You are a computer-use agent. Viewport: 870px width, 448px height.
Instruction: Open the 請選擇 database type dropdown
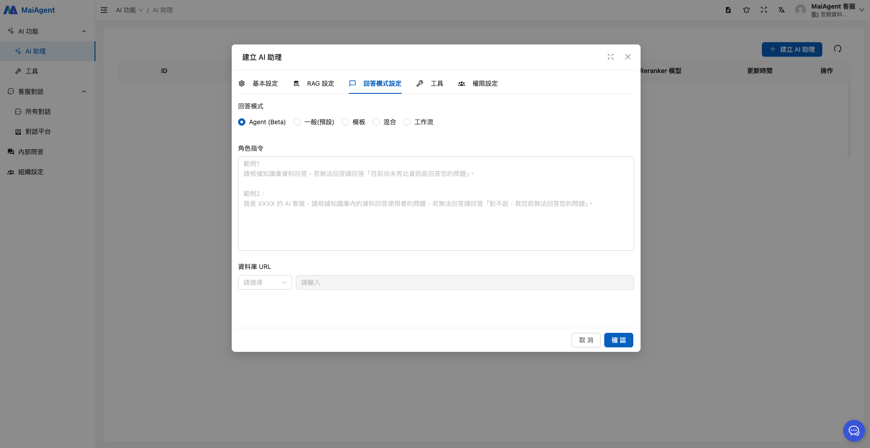265,282
